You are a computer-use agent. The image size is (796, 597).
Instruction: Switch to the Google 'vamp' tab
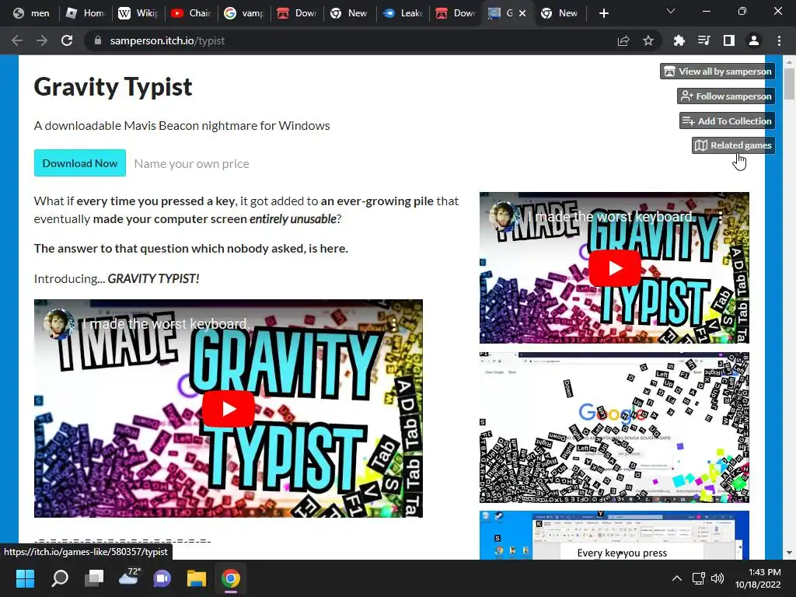pos(243,14)
